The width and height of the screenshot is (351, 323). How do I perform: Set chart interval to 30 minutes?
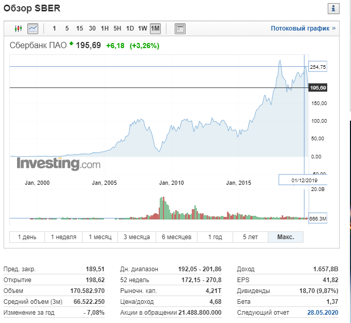pyautogui.click(x=92, y=28)
